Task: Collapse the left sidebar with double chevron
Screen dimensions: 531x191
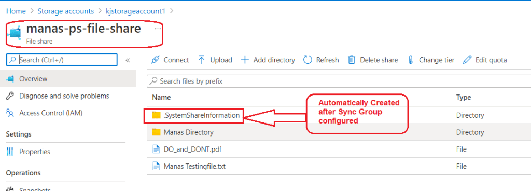Action: [x=128, y=60]
